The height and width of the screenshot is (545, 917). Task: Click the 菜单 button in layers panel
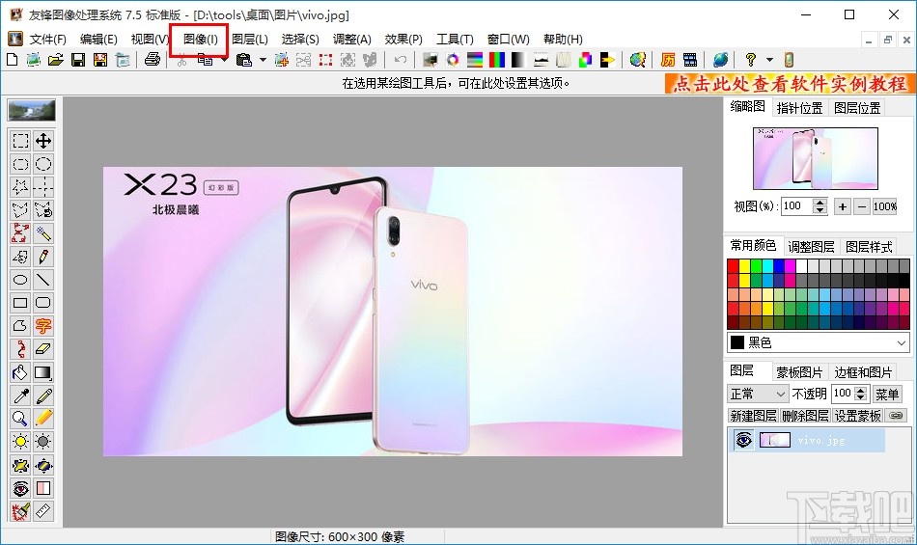[x=886, y=395]
